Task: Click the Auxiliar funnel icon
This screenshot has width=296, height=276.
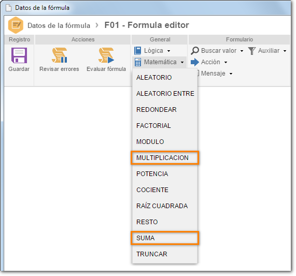Action: (251, 51)
